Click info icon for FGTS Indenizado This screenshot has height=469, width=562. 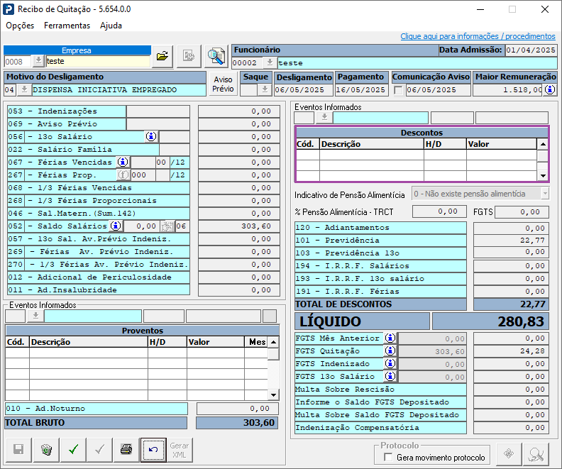click(x=390, y=364)
